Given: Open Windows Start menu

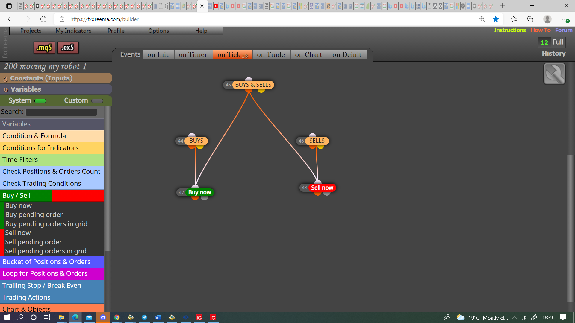Looking at the screenshot, I should (7, 317).
